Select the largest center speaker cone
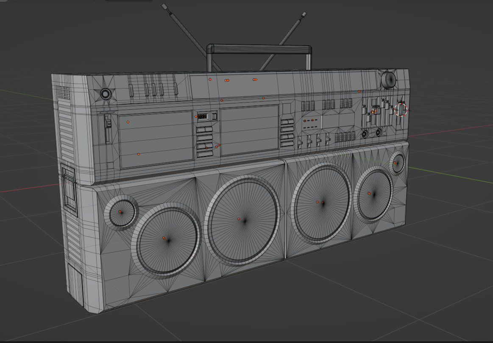Screen dimensions: 493x343 coord(243,221)
